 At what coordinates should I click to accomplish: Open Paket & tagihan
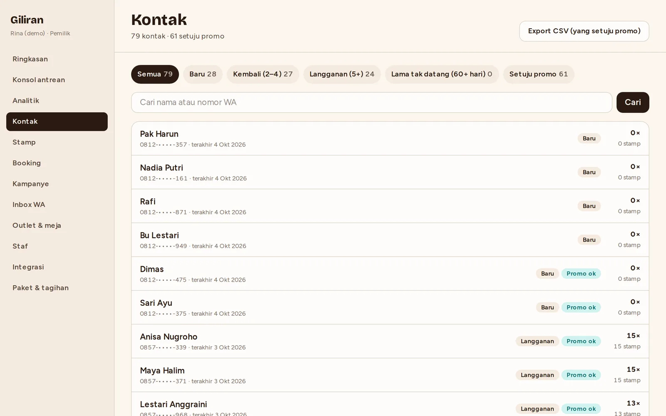[57, 288]
